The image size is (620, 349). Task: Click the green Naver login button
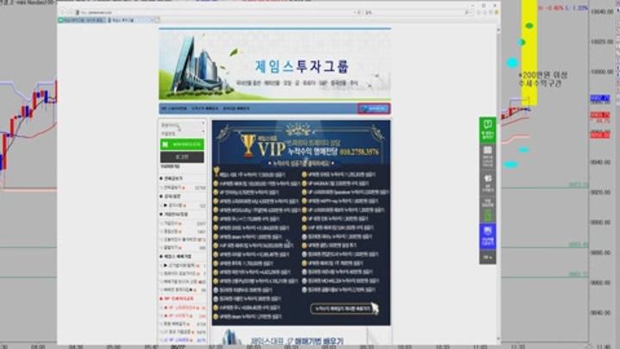[182, 145]
